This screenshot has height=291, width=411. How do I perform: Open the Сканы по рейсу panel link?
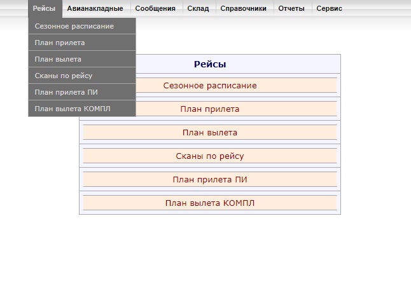[210, 156]
